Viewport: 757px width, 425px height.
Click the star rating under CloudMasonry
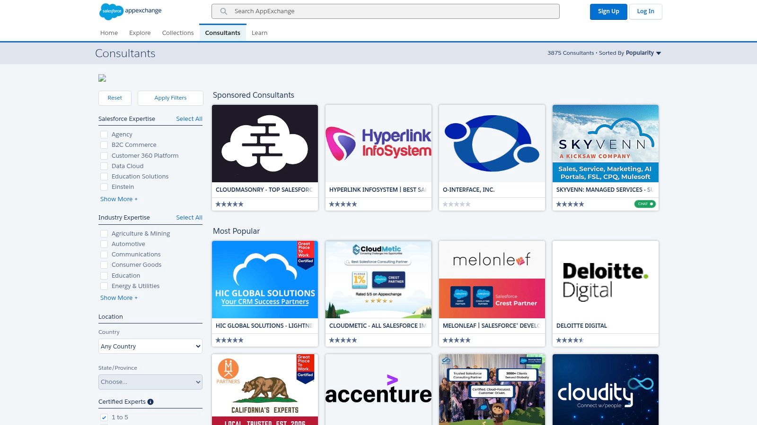point(229,204)
